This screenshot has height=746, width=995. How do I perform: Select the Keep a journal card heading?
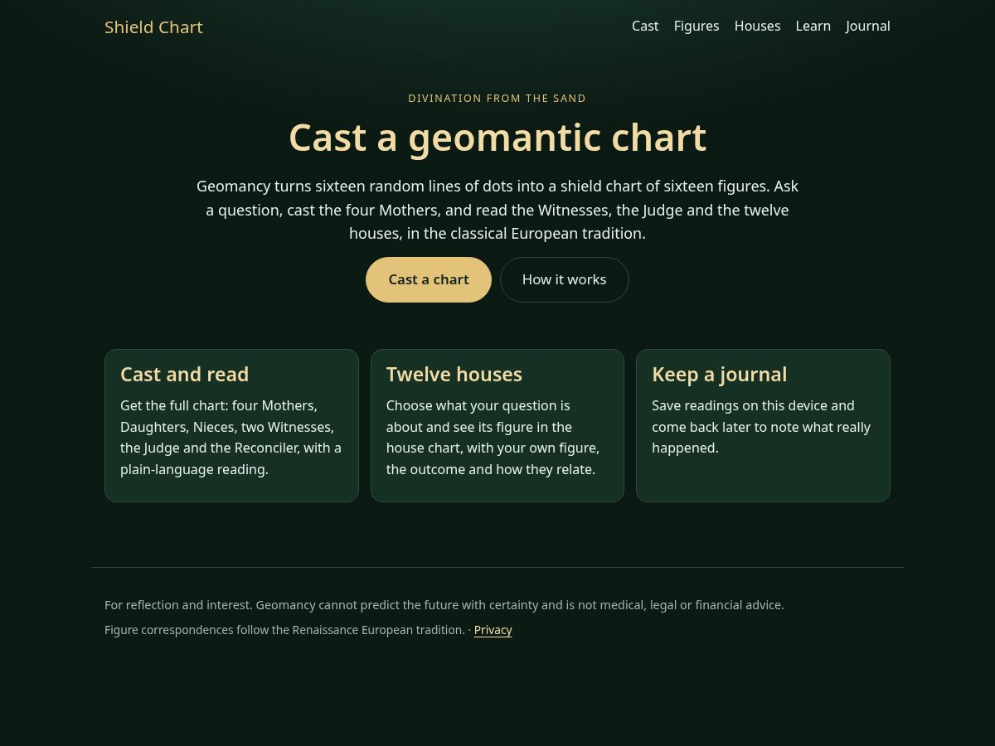click(x=720, y=375)
